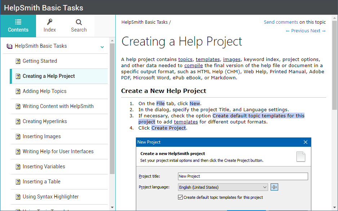Click the contents panel scrollbar thumb
The height and width of the screenshot is (211, 338).
point(112,109)
